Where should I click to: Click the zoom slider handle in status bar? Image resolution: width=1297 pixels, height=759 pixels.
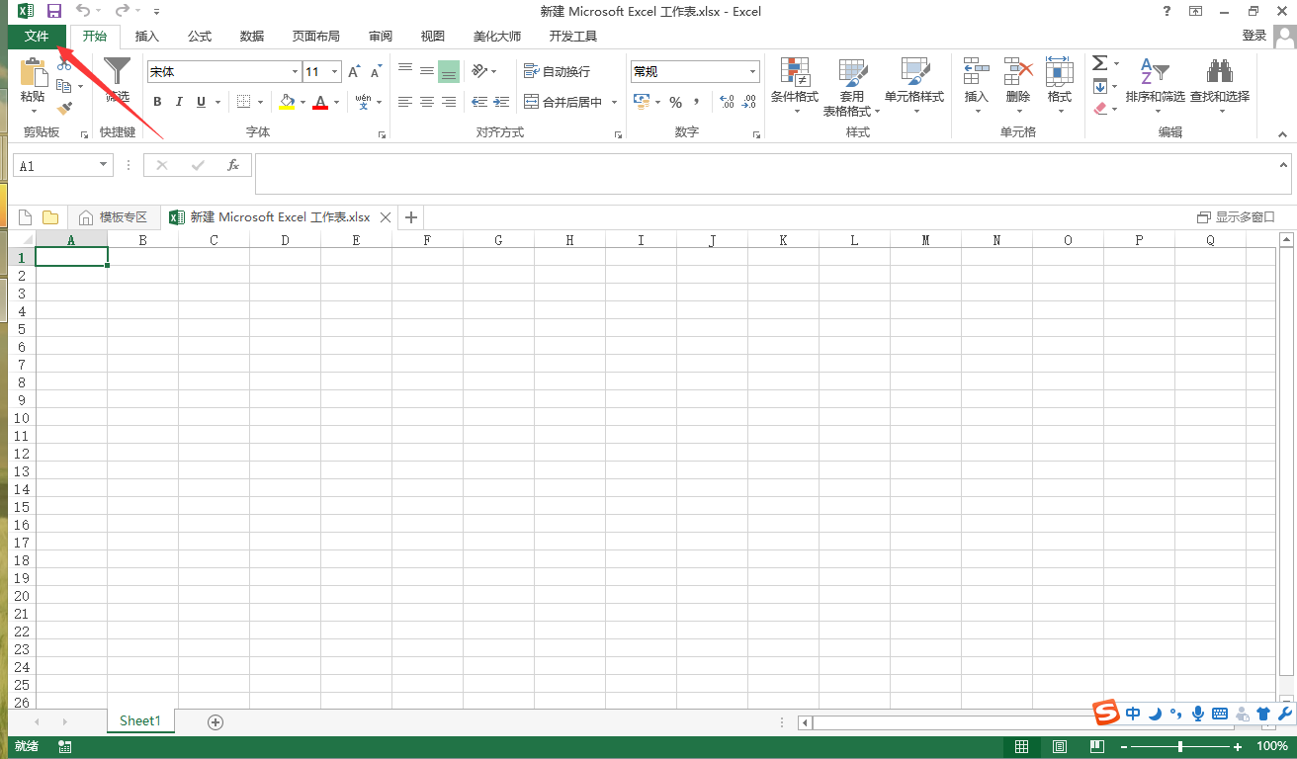[x=1180, y=747]
